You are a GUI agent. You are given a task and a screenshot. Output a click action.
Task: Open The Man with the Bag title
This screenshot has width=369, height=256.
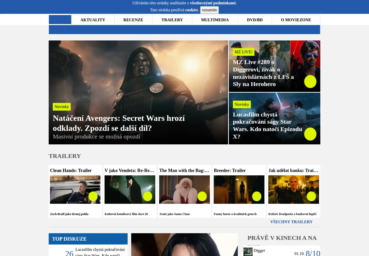[x=184, y=170]
